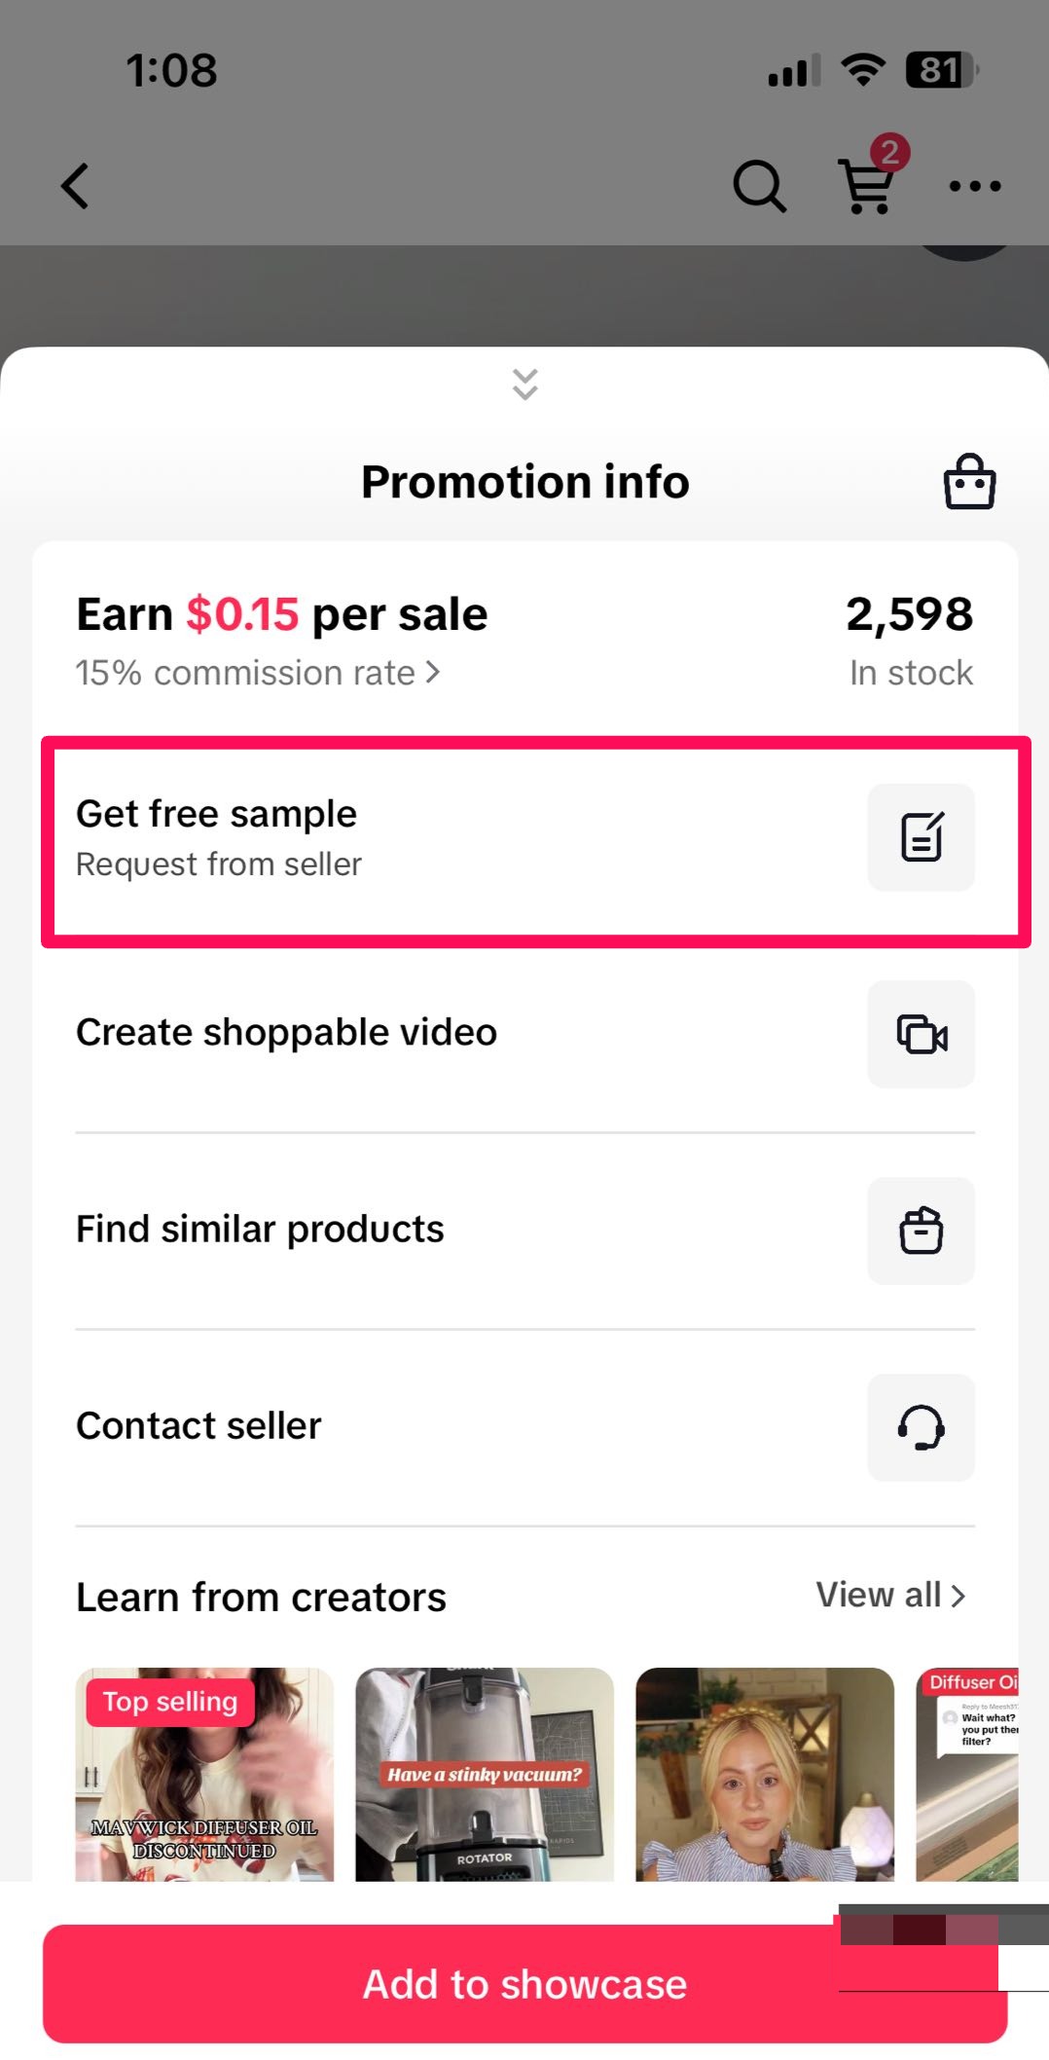Open the stinky vacuum video thumbnail
This screenshot has height=2060, width=1049.
coord(485,1774)
